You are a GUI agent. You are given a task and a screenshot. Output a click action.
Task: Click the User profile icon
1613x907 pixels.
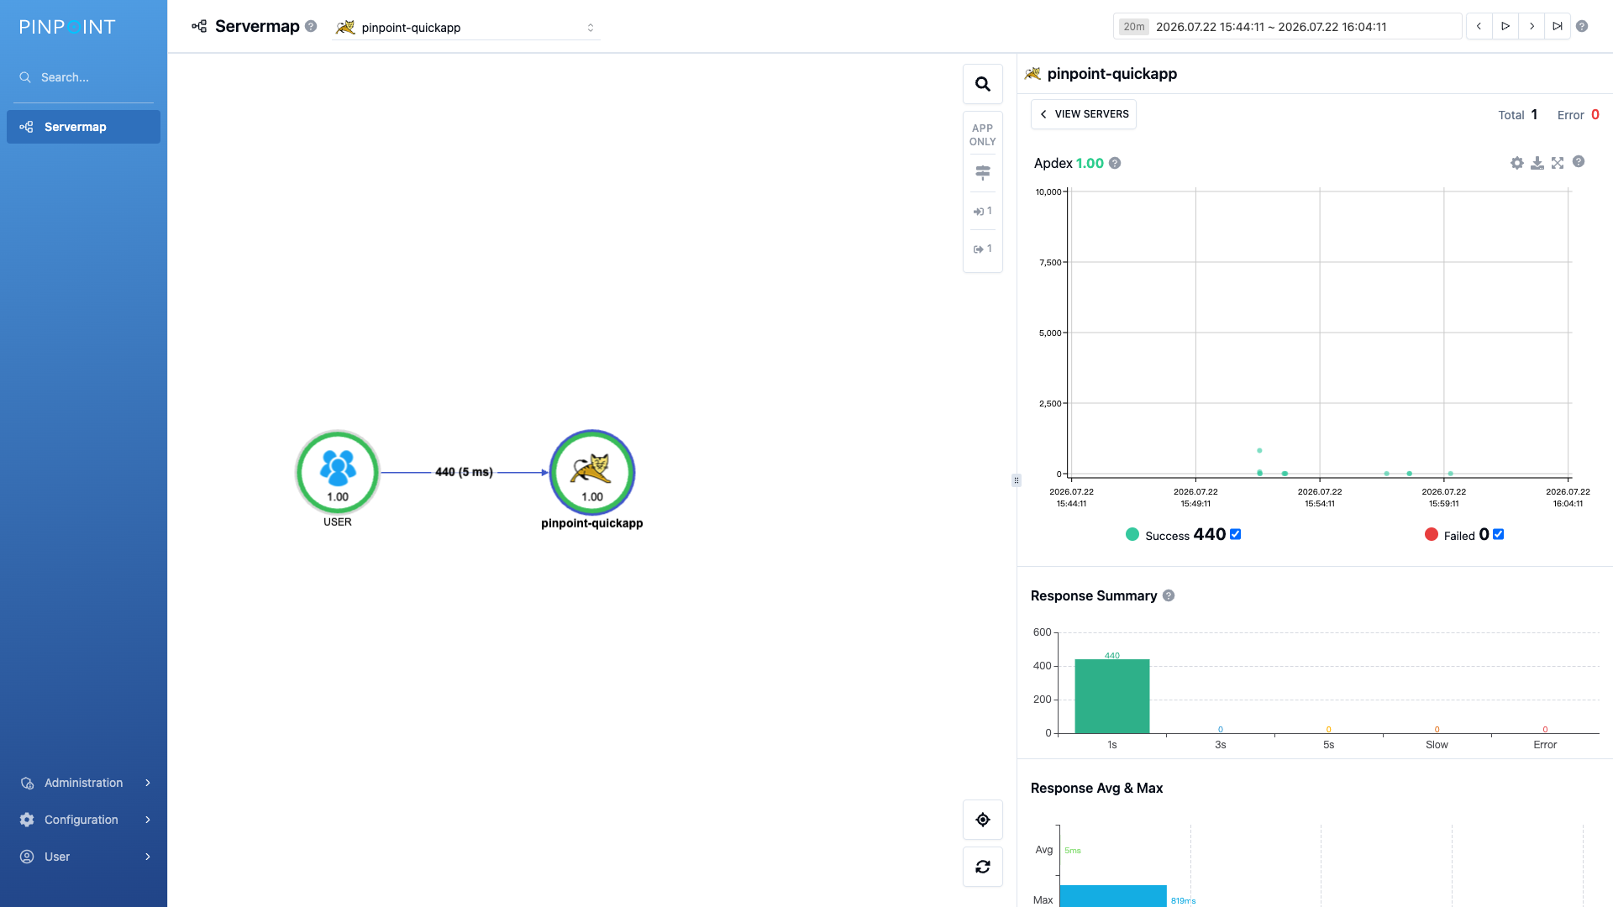click(x=27, y=857)
